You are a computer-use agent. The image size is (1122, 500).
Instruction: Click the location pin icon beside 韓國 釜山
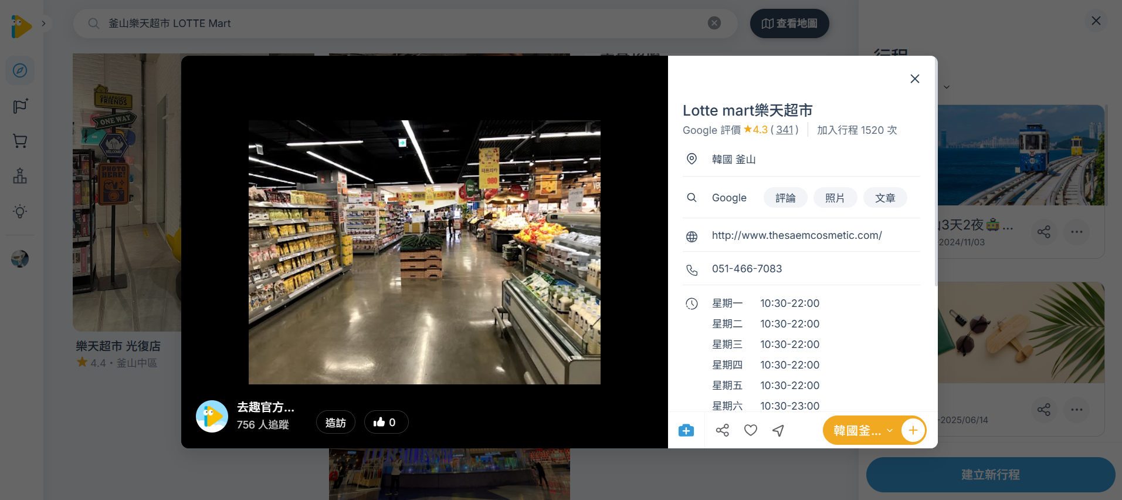692,159
